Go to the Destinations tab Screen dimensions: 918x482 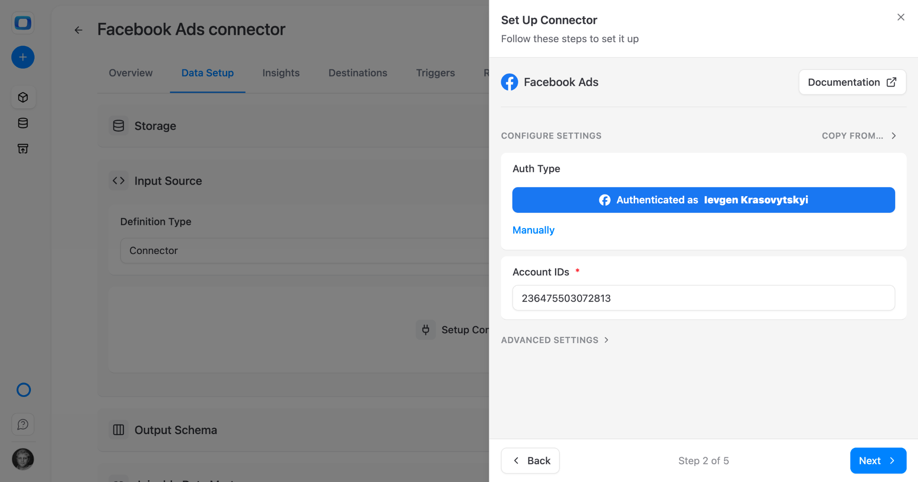tap(358, 73)
